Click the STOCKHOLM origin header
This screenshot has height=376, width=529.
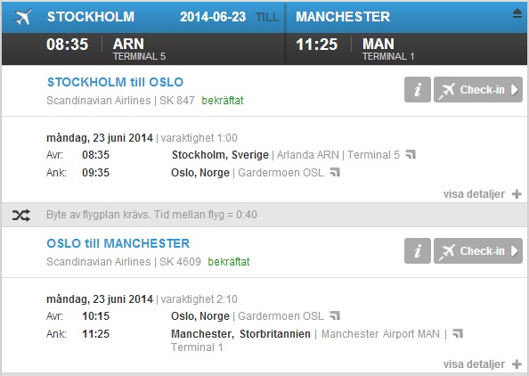click(x=91, y=17)
